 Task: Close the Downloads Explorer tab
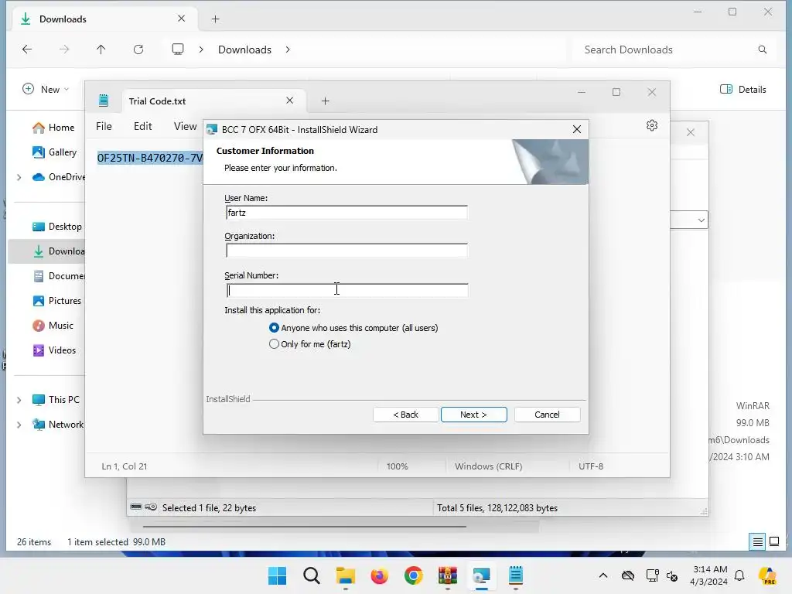click(x=181, y=19)
